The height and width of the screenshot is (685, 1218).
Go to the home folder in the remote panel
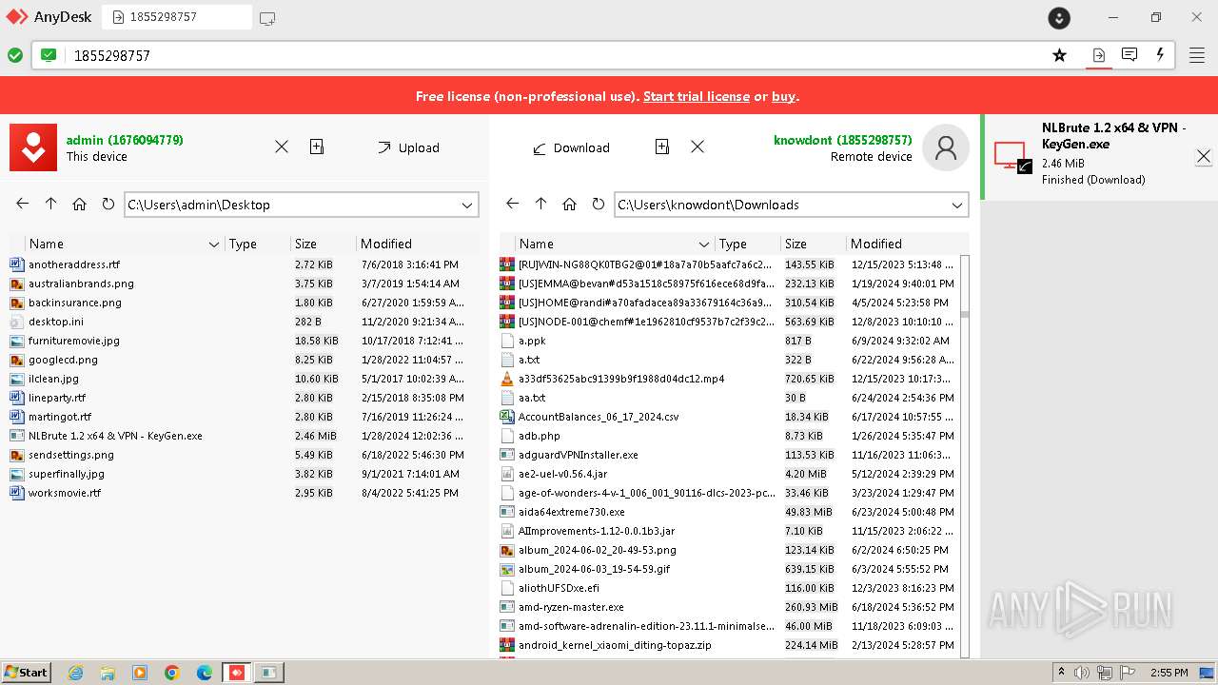tap(570, 204)
